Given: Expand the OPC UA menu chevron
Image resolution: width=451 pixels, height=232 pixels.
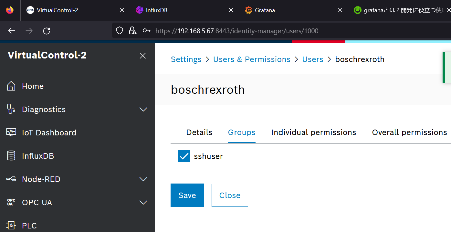Looking at the screenshot, I should [143, 203].
